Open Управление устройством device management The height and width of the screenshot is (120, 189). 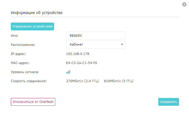(x=32, y=26)
